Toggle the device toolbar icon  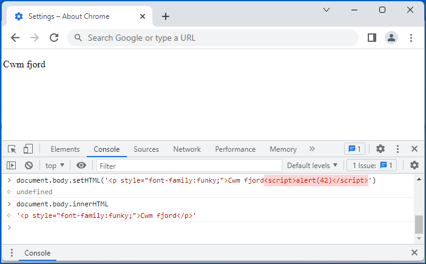(x=28, y=149)
